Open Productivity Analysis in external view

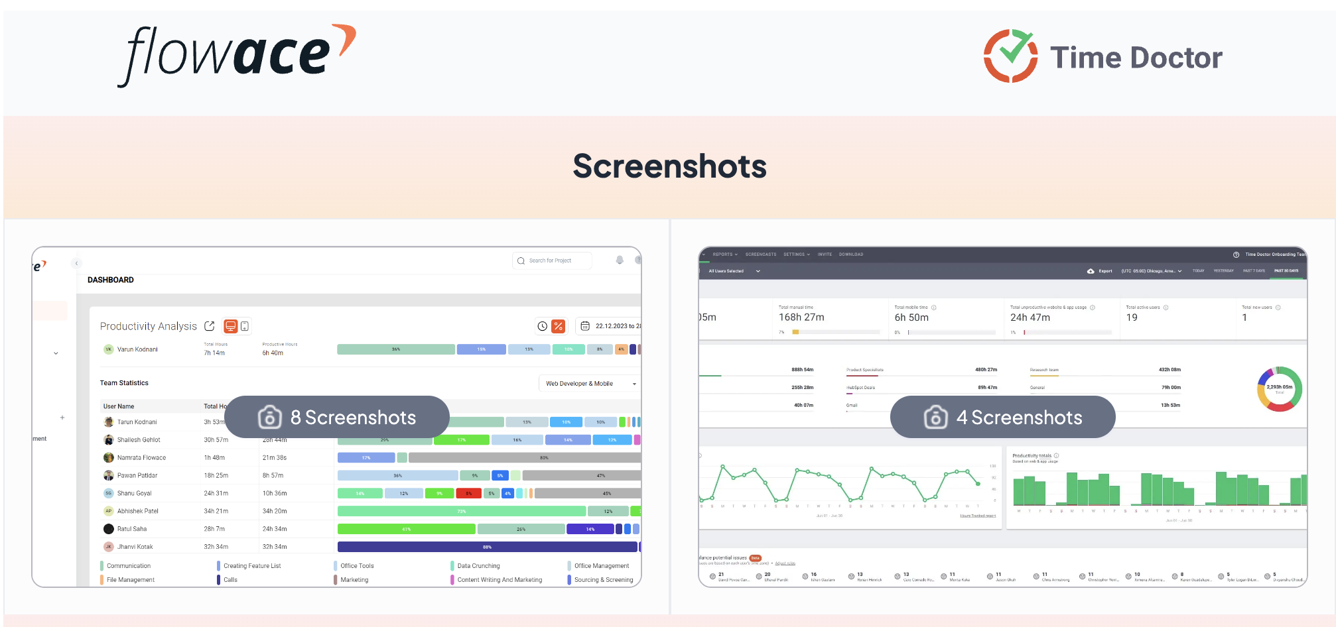point(210,326)
